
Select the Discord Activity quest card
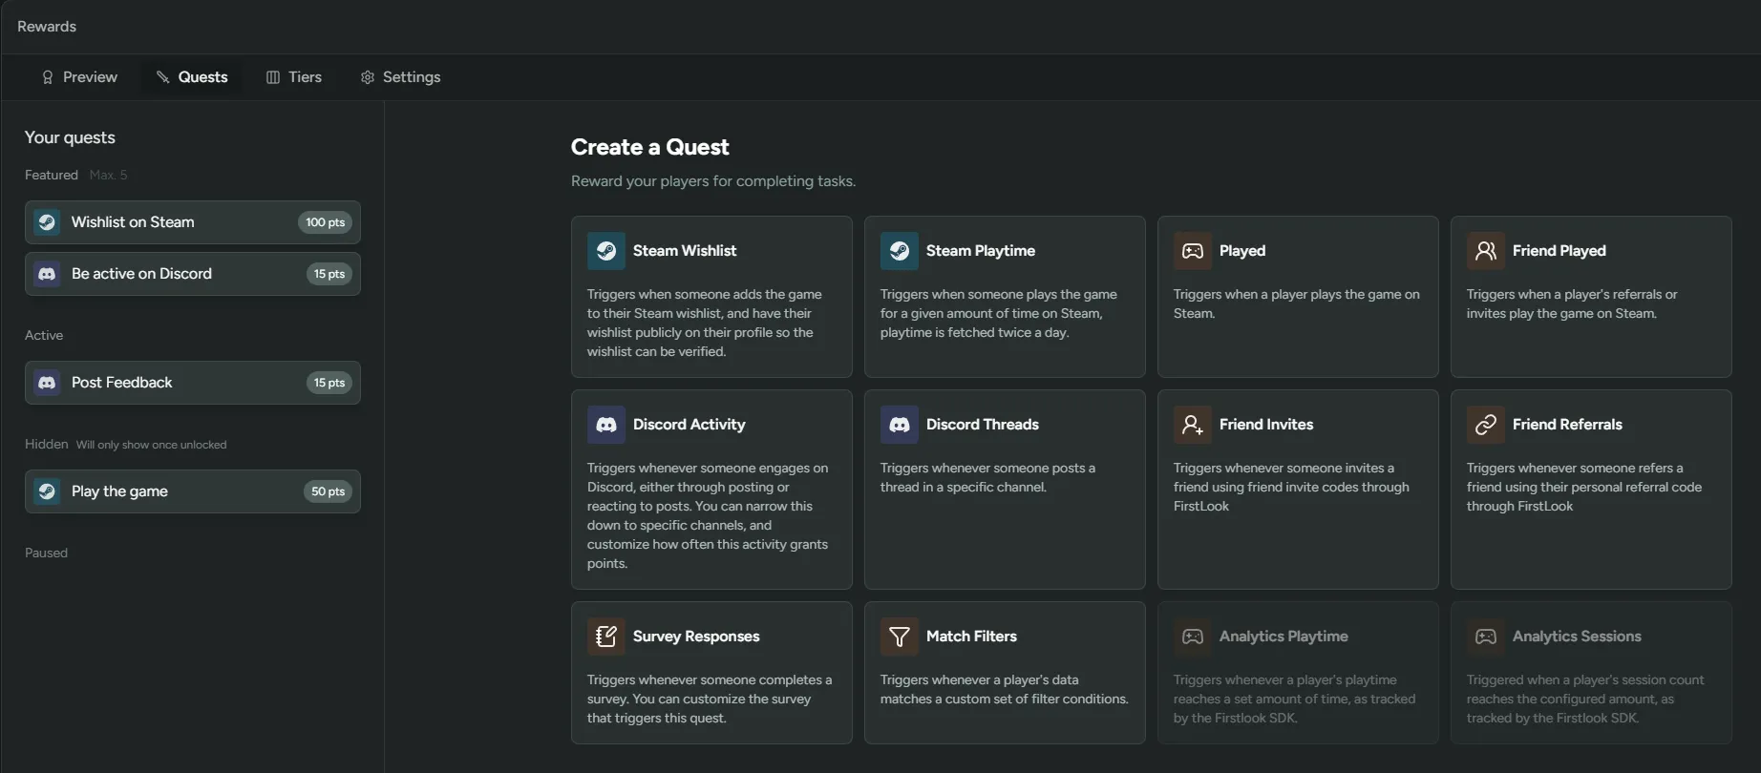pos(711,490)
